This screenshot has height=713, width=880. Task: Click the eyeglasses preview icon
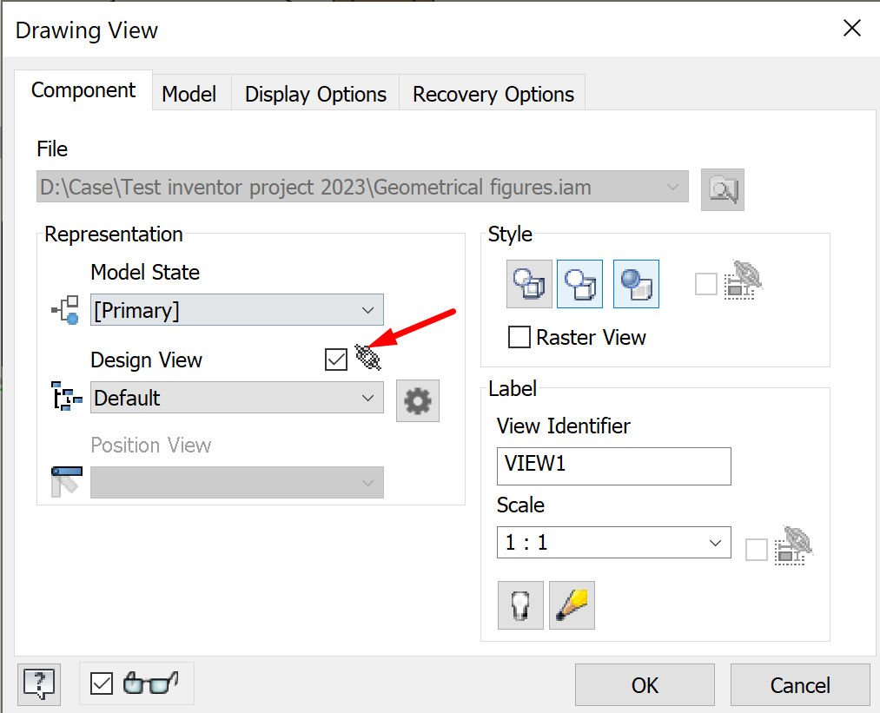(x=150, y=683)
